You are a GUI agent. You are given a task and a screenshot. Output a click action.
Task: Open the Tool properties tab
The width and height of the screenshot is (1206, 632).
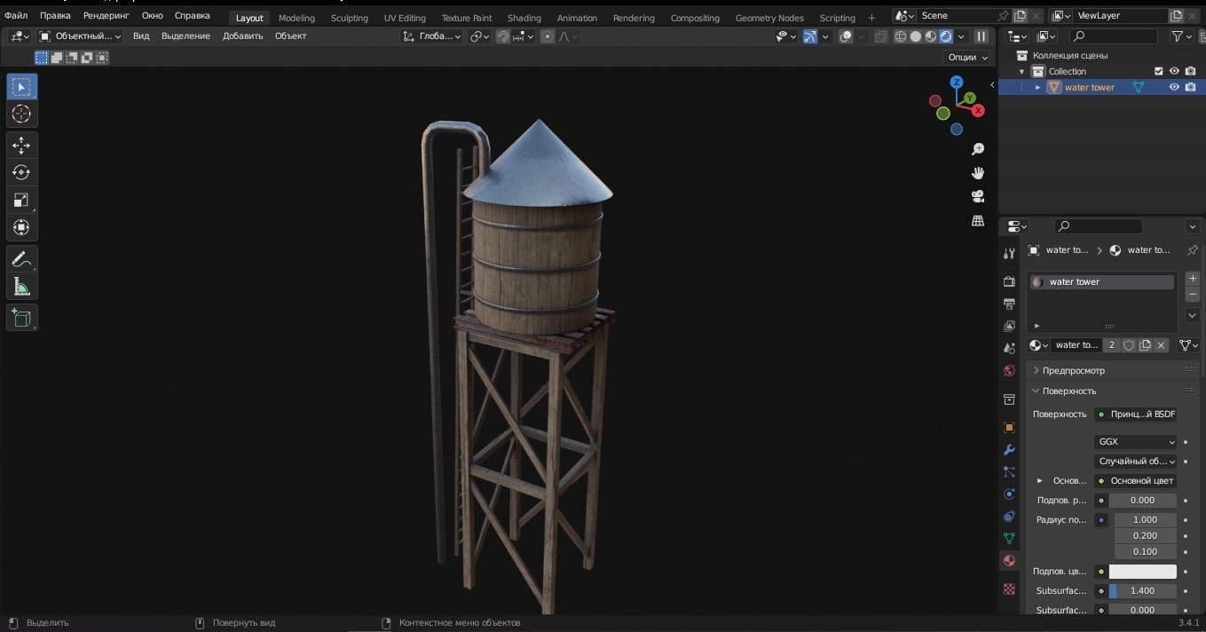click(x=1009, y=254)
